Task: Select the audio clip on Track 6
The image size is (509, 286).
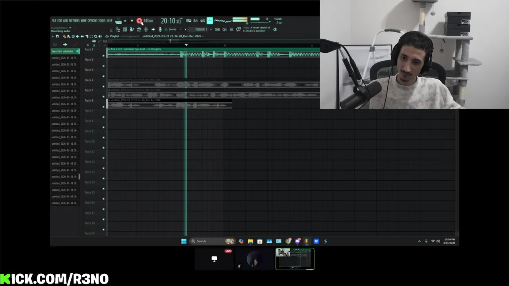Action: point(170,104)
